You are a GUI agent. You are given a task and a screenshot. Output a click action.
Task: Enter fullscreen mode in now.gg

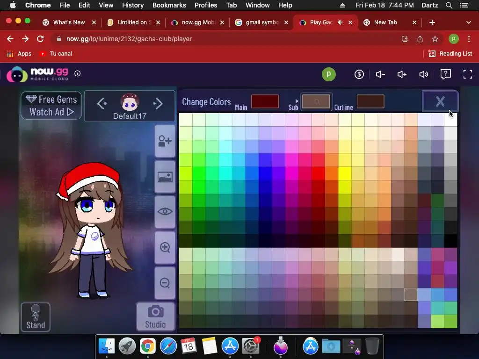468,74
